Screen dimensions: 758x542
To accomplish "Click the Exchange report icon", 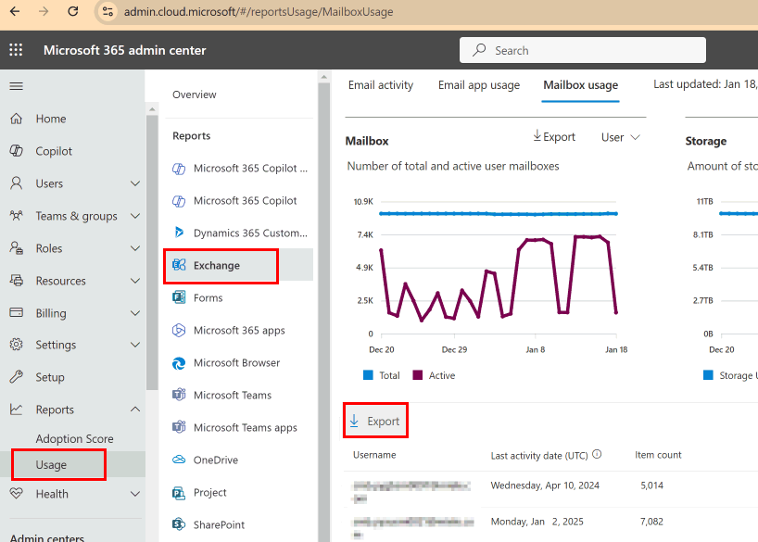I will tap(179, 265).
